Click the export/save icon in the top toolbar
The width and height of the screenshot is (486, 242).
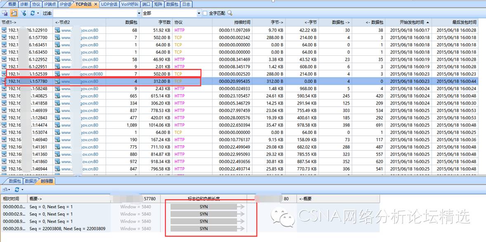coord(5,13)
